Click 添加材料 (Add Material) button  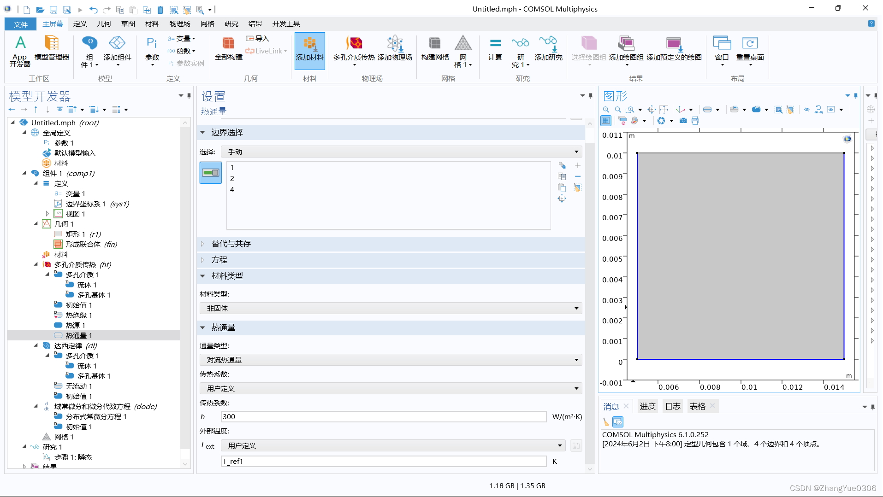coord(310,51)
